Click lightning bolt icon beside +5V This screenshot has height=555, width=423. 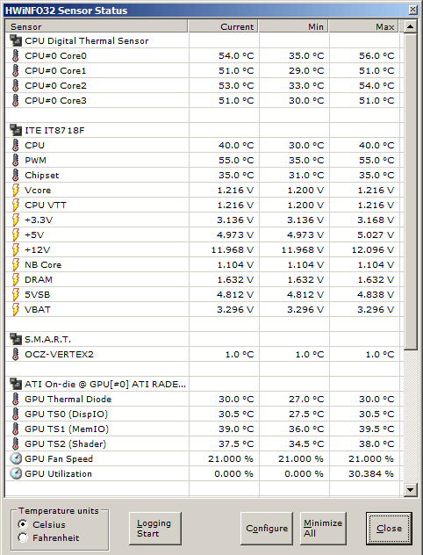coord(16,234)
